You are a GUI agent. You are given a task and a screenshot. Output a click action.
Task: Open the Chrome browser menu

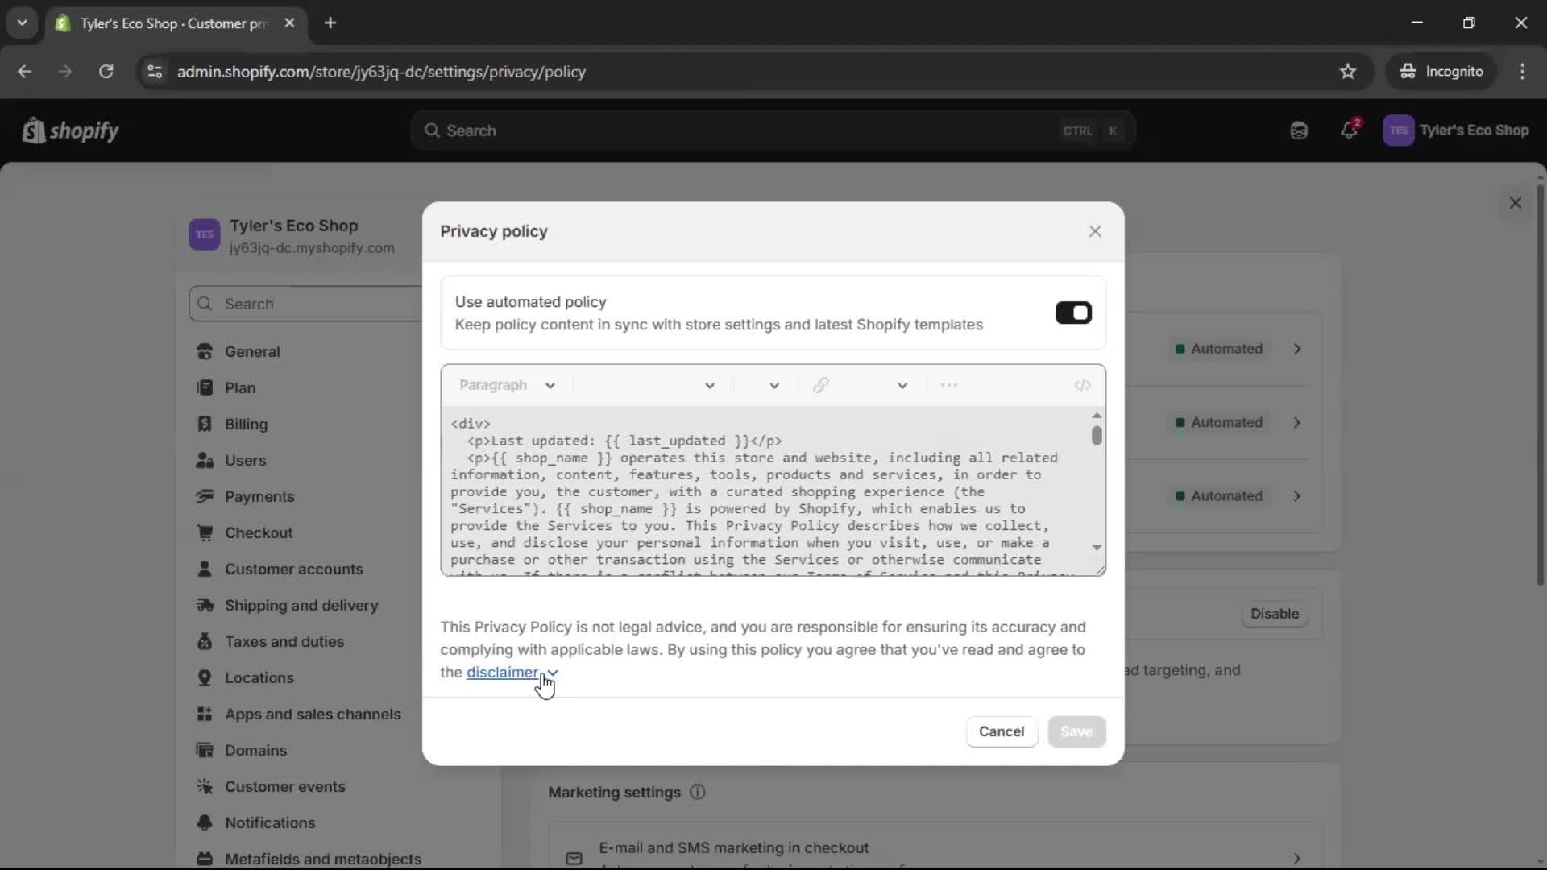(1524, 72)
